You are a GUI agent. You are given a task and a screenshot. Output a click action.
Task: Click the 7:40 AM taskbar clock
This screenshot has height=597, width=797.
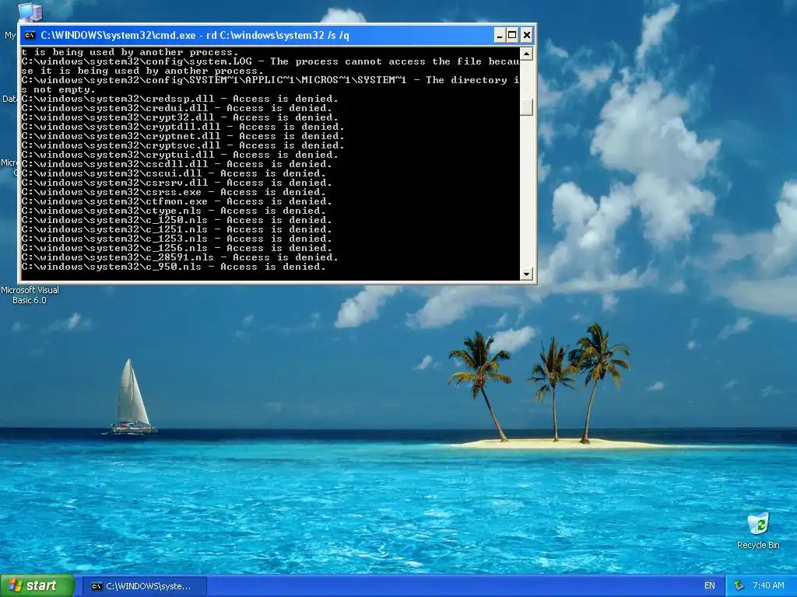tap(768, 586)
